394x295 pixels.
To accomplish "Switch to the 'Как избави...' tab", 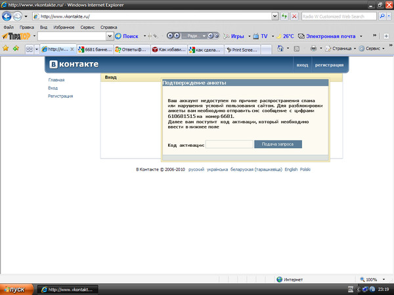I will (x=169, y=49).
